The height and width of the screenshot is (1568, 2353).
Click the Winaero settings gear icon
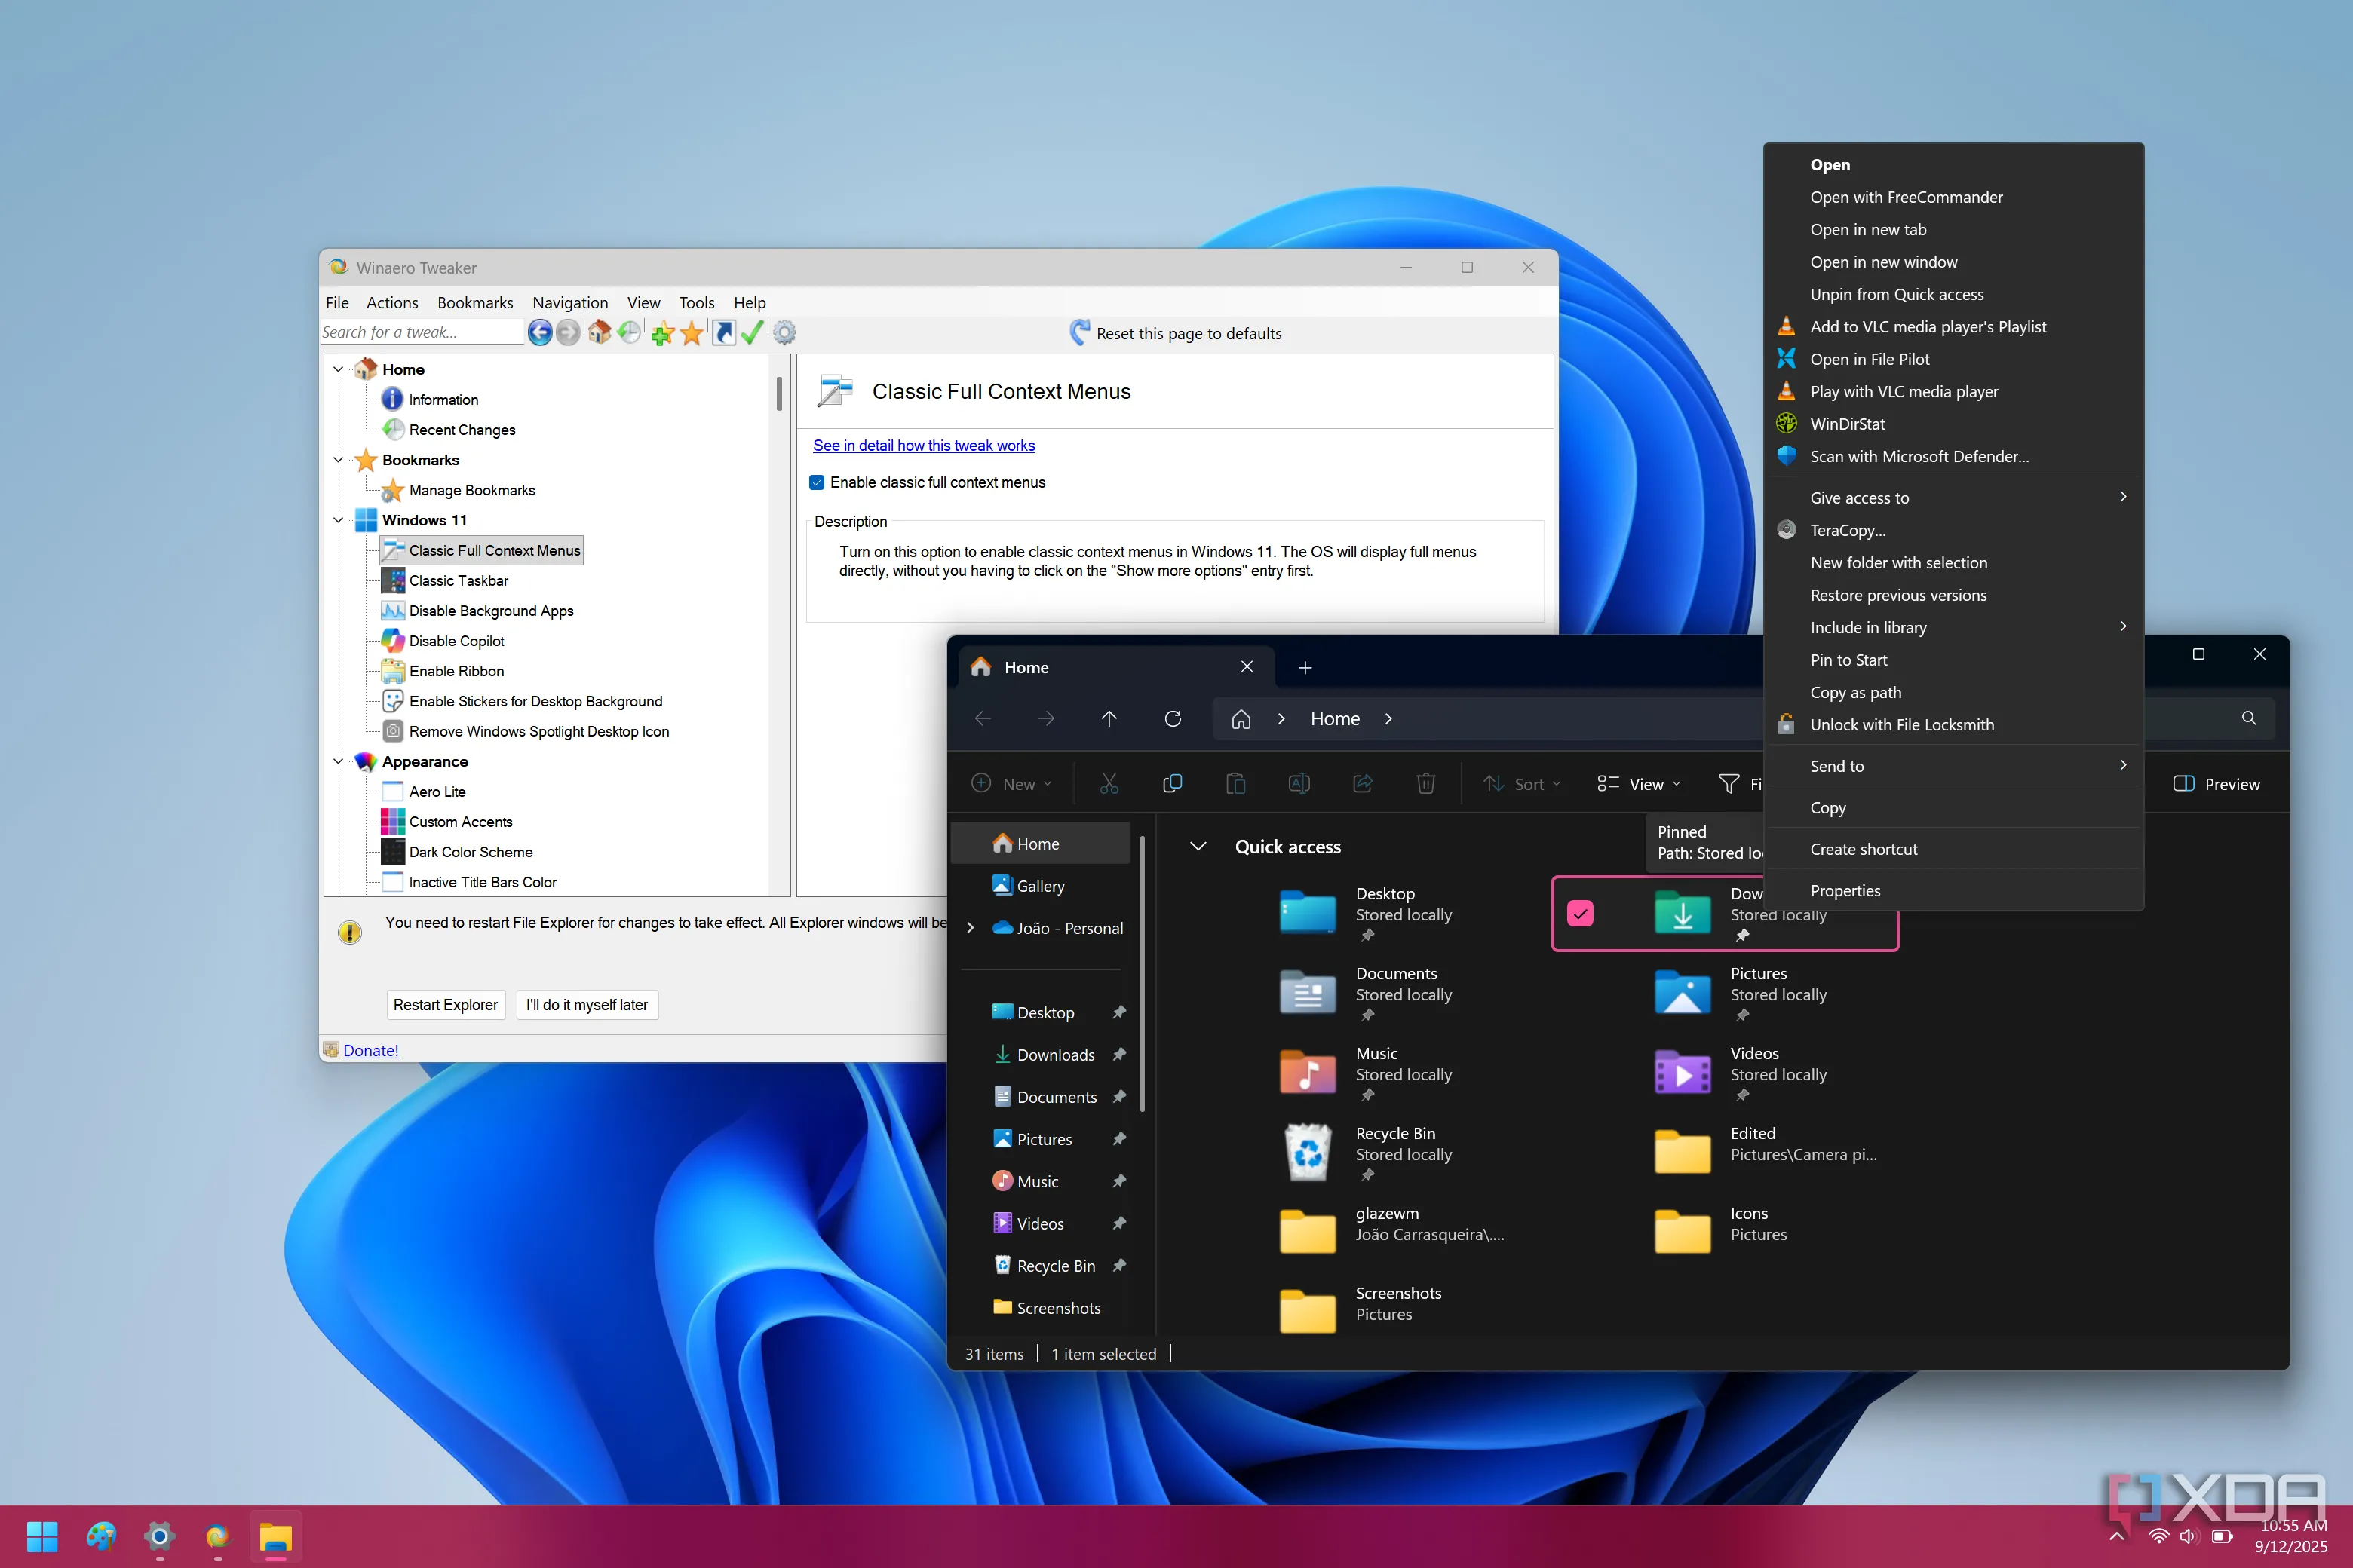(x=785, y=333)
